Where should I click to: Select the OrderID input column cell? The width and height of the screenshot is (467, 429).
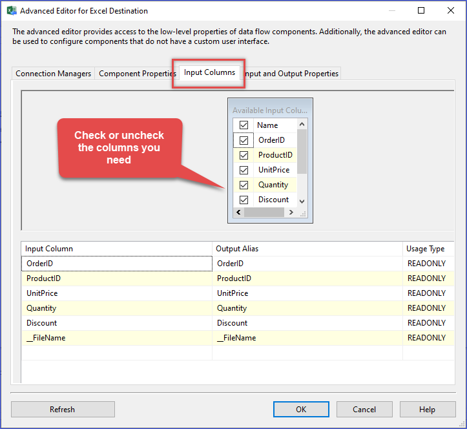point(117,264)
